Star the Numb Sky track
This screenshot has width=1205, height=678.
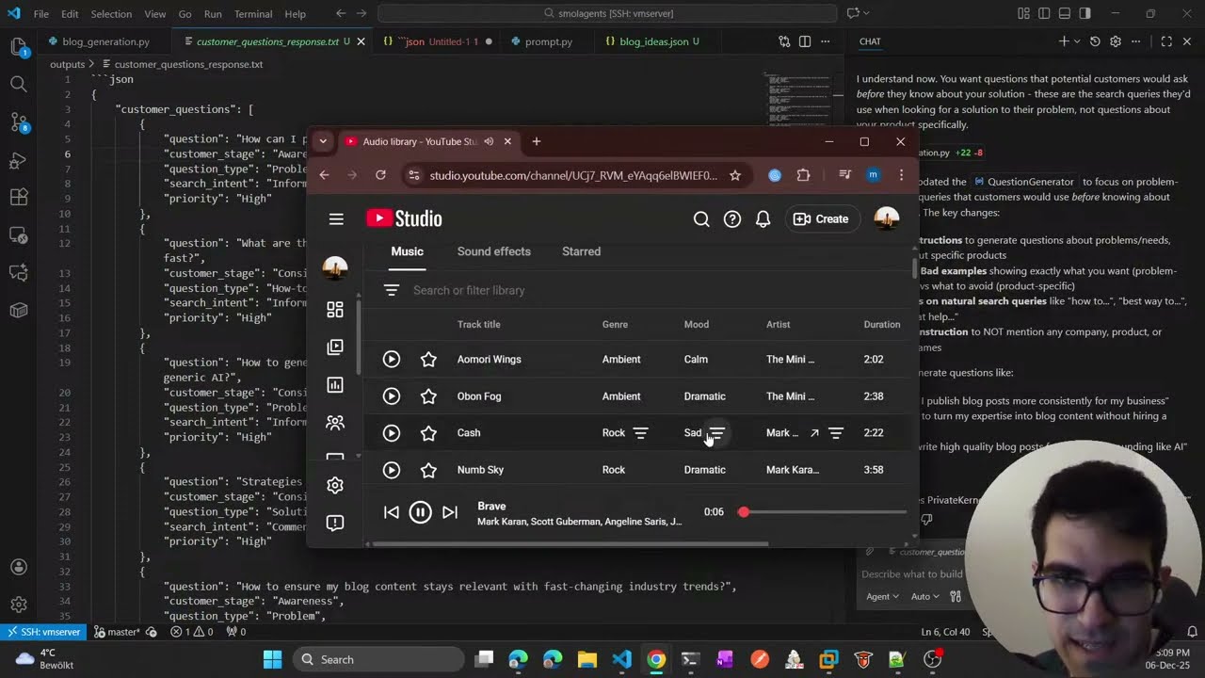pyautogui.click(x=428, y=470)
